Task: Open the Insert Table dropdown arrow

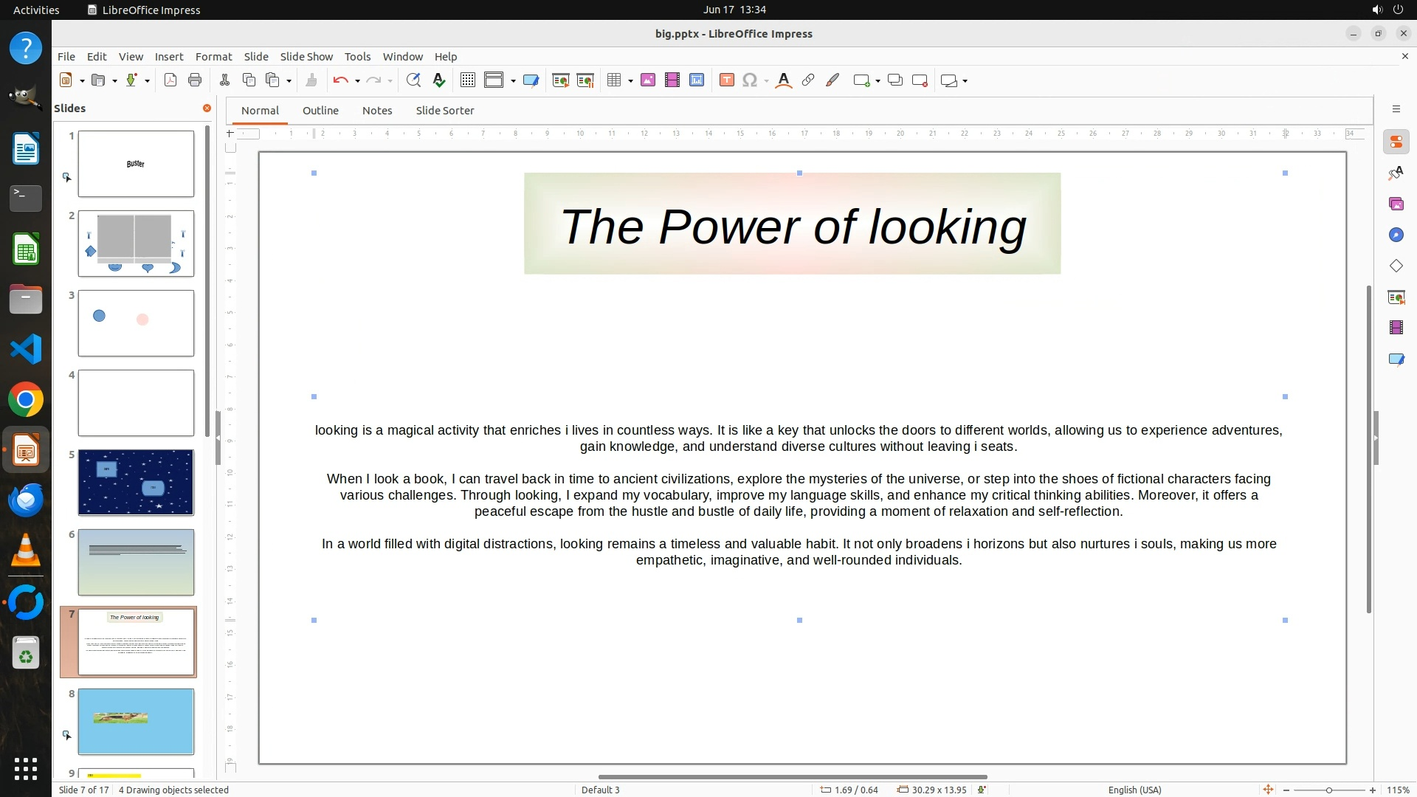Action: [630, 81]
